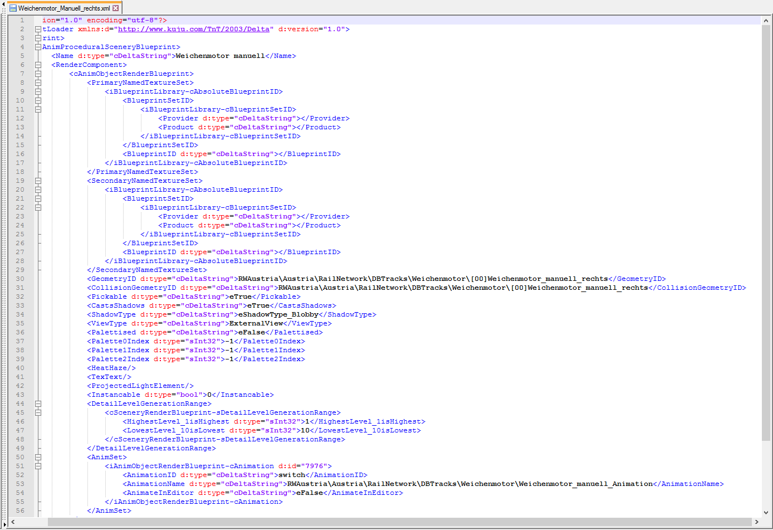
Task: Collapse the cAbsoluteBlueprintID fold on line 9
Action: click(38, 91)
